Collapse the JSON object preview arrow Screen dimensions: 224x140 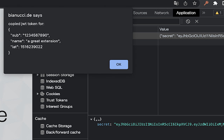[91, 119]
